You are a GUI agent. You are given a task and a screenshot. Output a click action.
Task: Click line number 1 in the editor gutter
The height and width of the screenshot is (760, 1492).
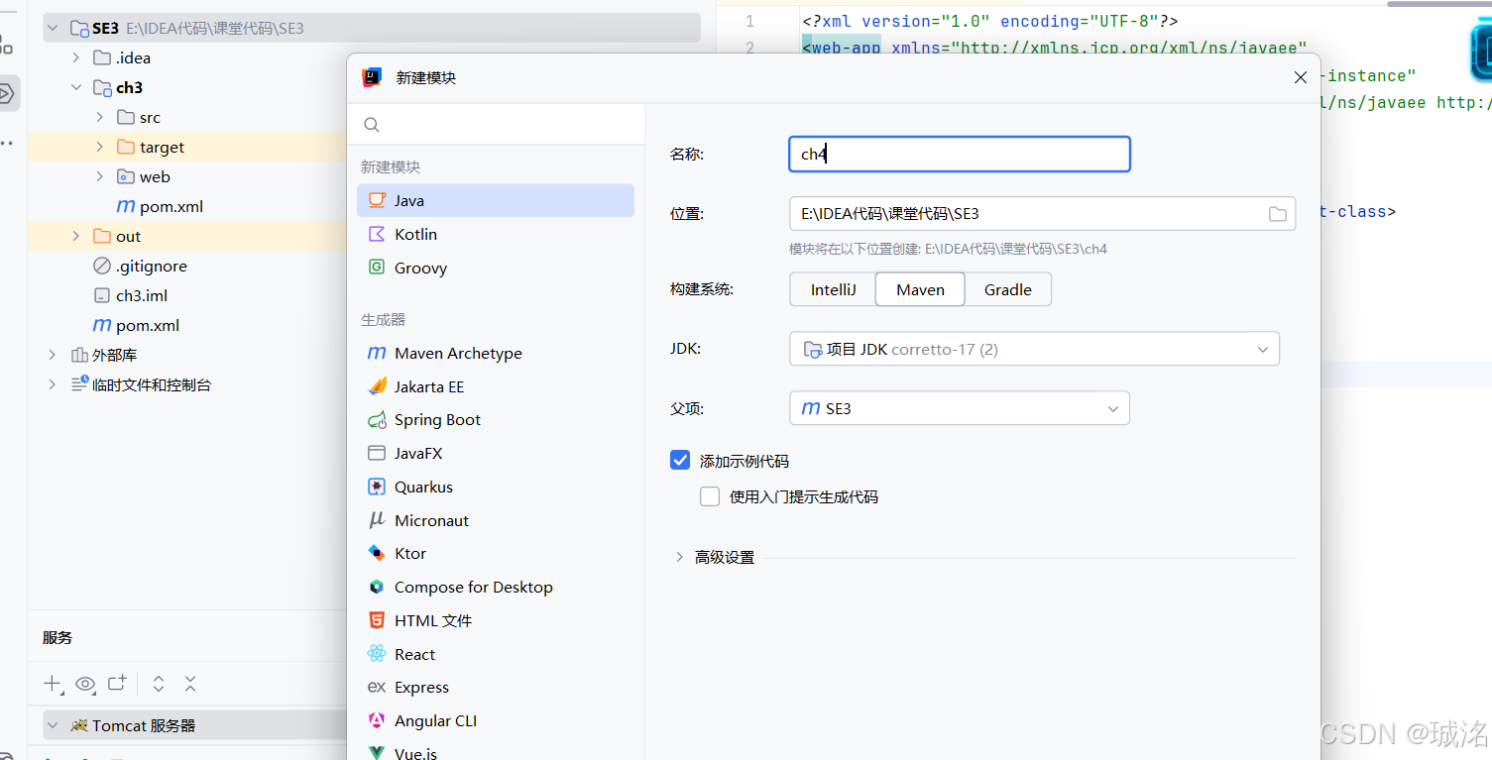(x=749, y=21)
